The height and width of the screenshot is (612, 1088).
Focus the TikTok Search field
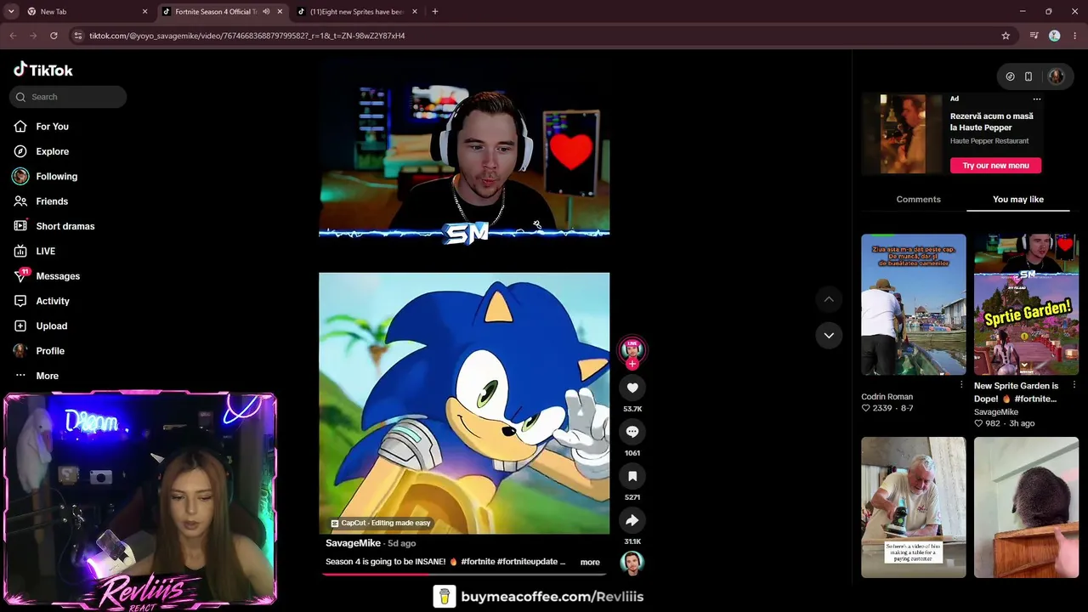(68, 97)
